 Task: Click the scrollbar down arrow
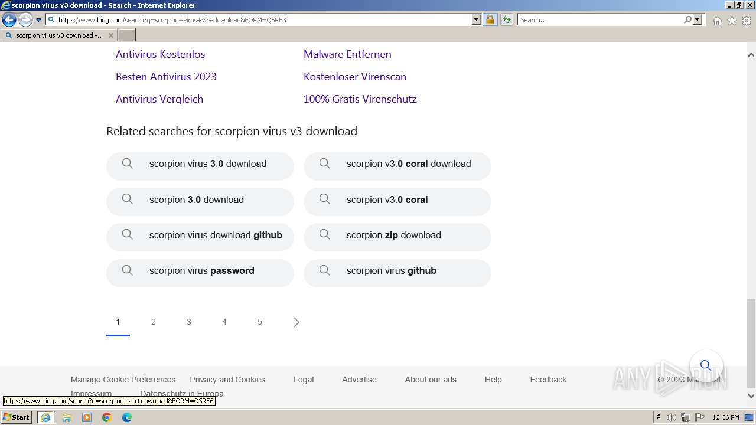751,396
